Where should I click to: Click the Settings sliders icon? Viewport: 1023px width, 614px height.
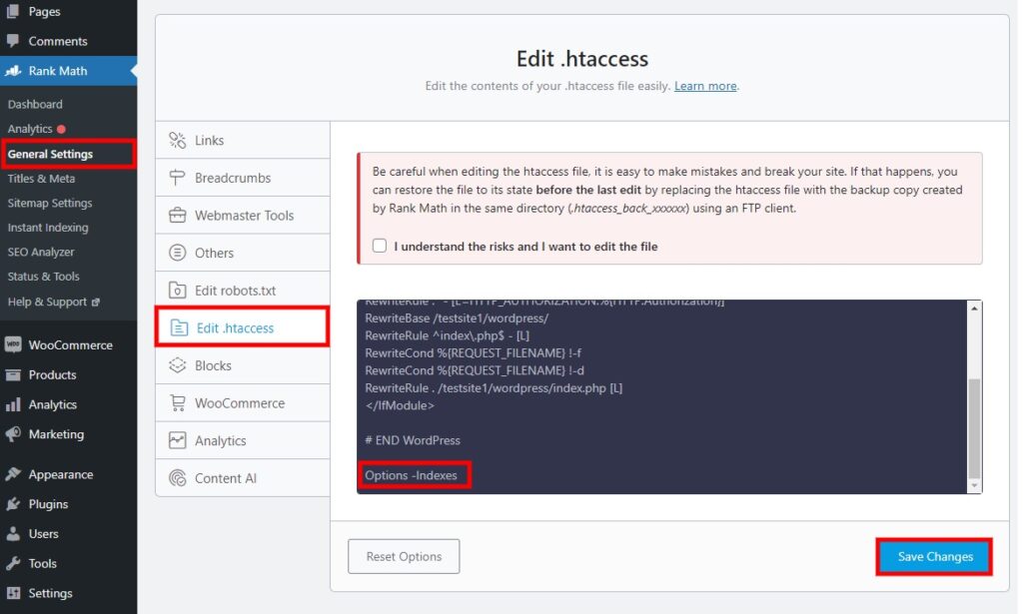[x=12, y=593]
